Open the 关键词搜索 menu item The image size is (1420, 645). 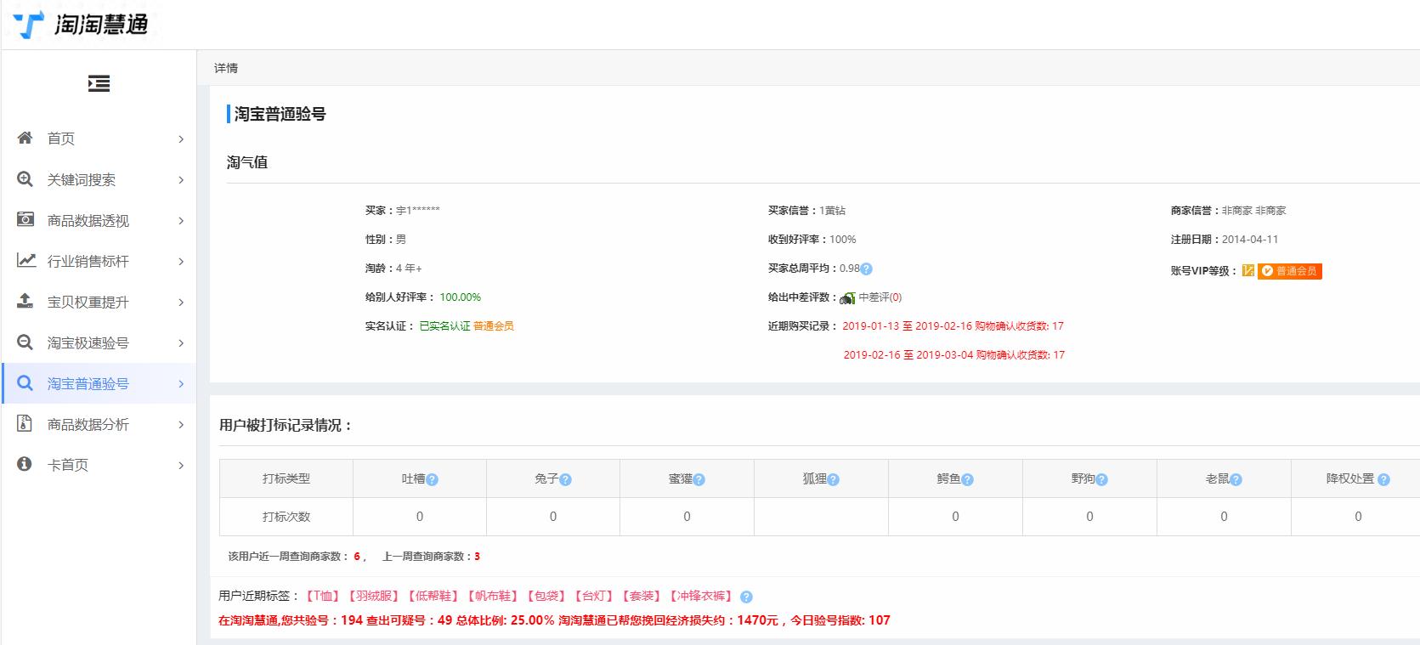click(99, 179)
